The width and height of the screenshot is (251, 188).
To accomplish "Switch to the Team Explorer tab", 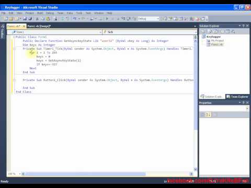I will coord(237,97).
